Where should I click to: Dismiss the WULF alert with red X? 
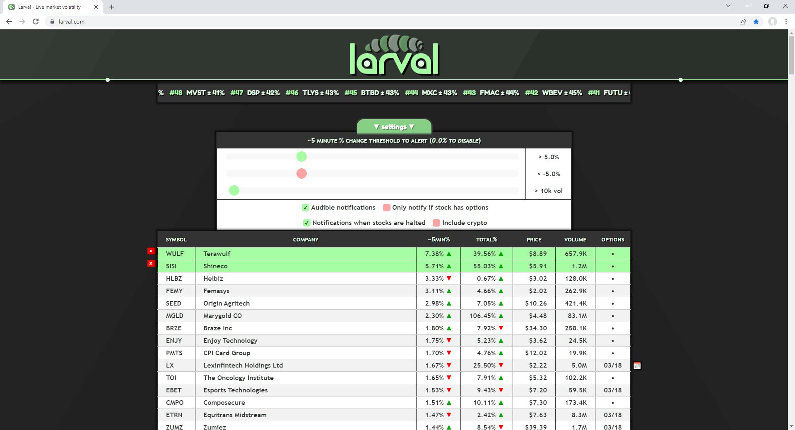coord(151,251)
